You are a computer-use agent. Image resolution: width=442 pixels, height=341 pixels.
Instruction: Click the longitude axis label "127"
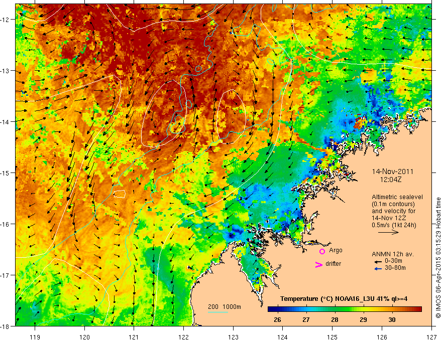(x=431, y=337)
